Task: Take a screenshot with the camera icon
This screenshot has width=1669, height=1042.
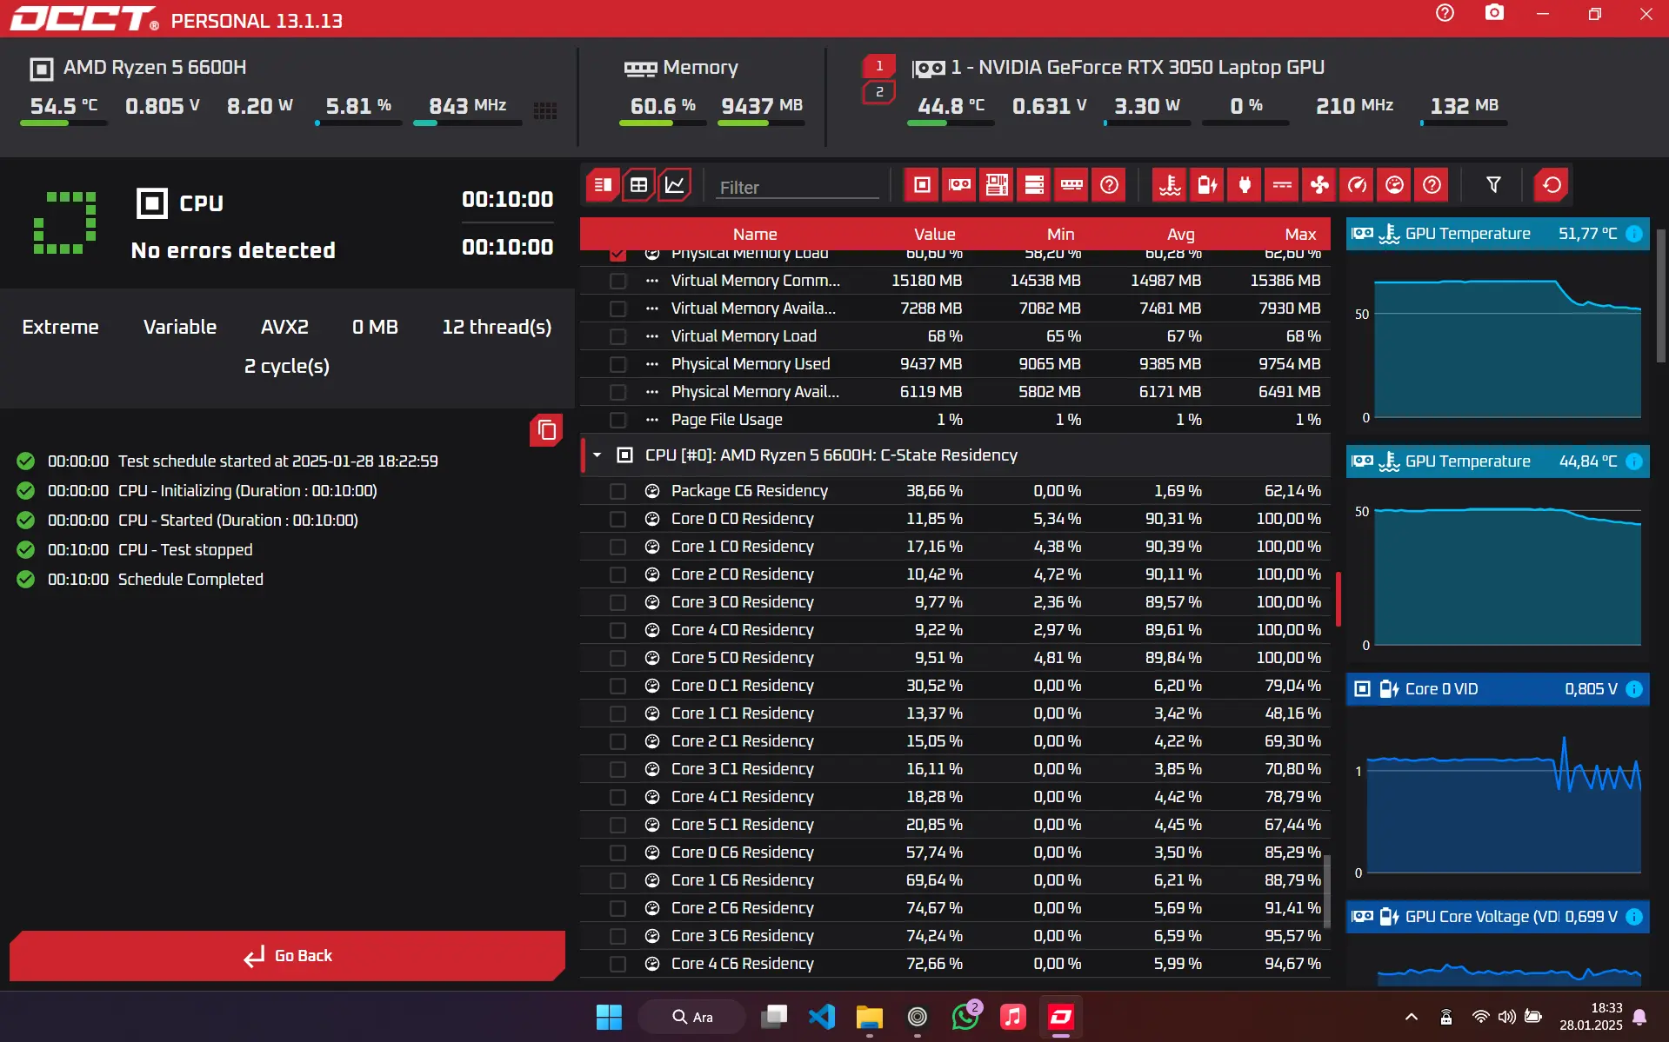Action: [1494, 13]
